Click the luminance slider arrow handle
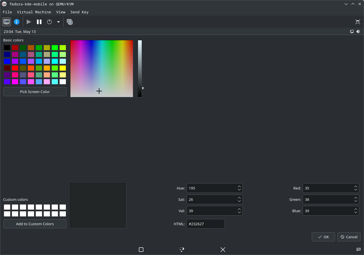The height and width of the screenshot is (255, 364). 143,88
